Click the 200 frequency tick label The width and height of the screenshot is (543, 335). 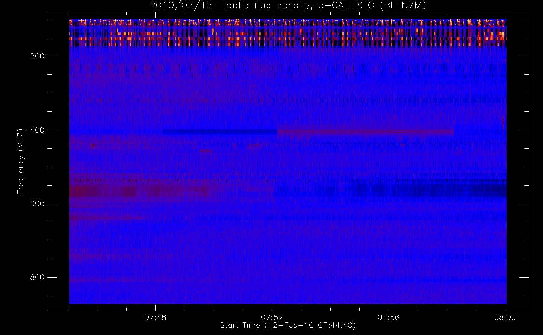point(37,56)
